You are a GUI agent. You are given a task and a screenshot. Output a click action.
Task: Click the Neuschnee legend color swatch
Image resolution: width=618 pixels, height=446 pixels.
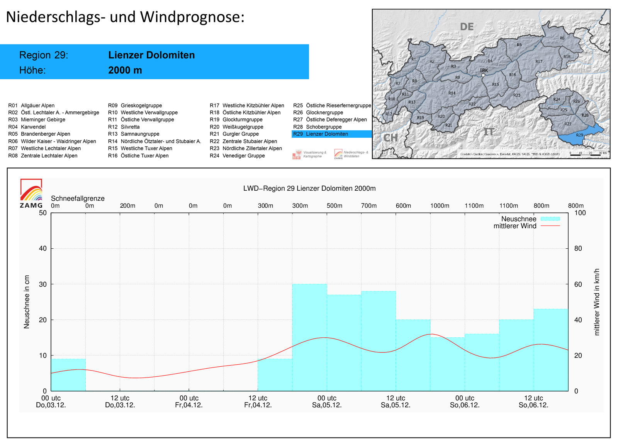point(550,219)
